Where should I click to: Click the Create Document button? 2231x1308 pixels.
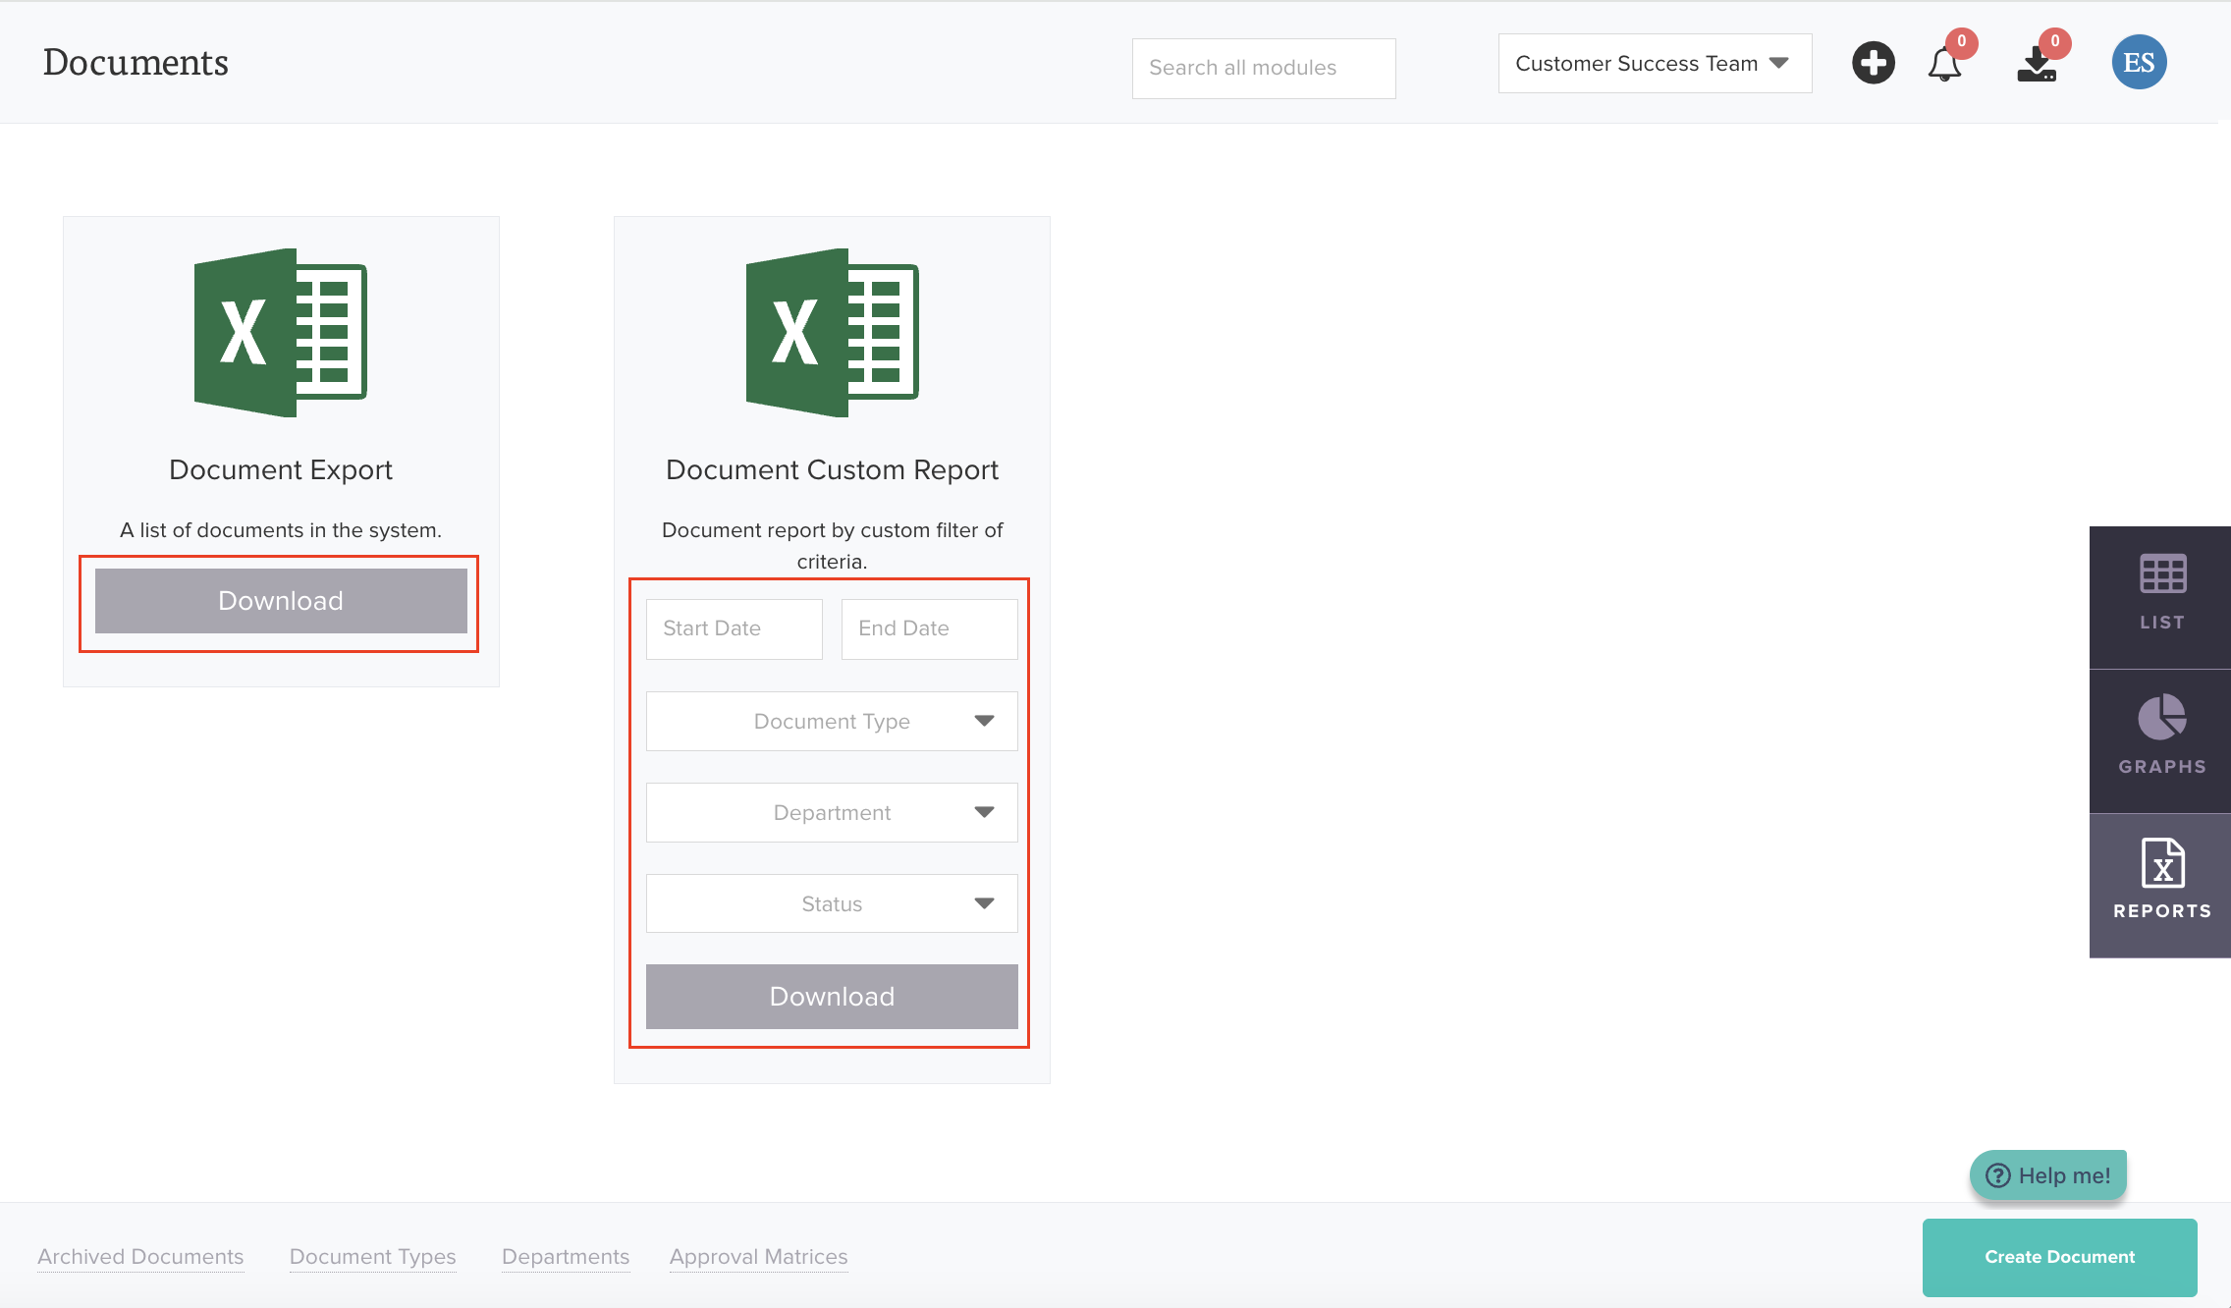pos(2059,1257)
